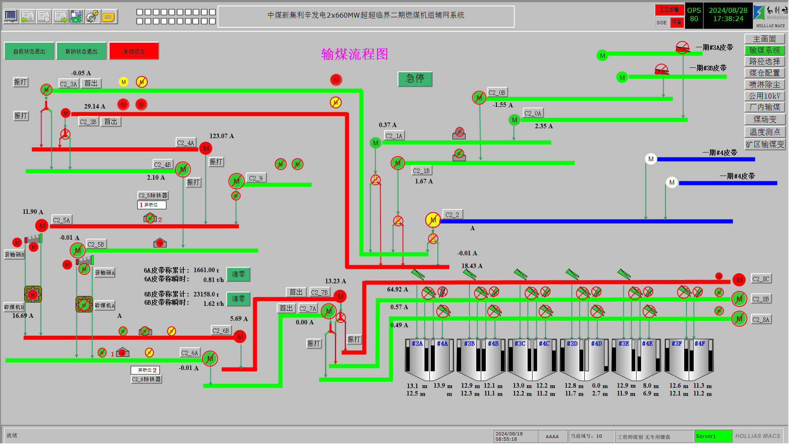The height and width of the screenshot is (444, 789).
Task: Open the page history icon with clock
Action: coord(44,16)
